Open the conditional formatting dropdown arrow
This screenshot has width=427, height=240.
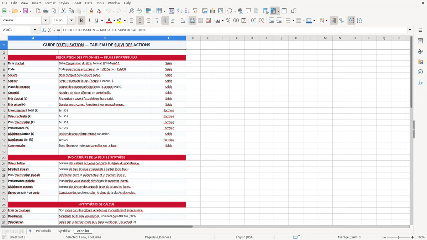click(326, 21)
